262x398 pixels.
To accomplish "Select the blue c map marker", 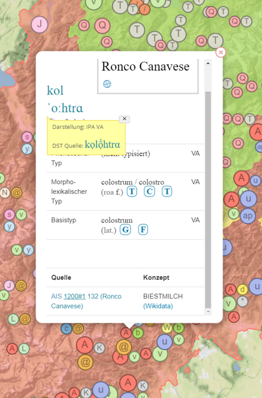I will 66,329.
